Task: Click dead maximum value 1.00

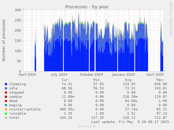Action: pos(163,101)
